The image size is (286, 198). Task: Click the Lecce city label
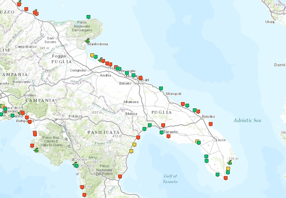(x=221, y=140)
